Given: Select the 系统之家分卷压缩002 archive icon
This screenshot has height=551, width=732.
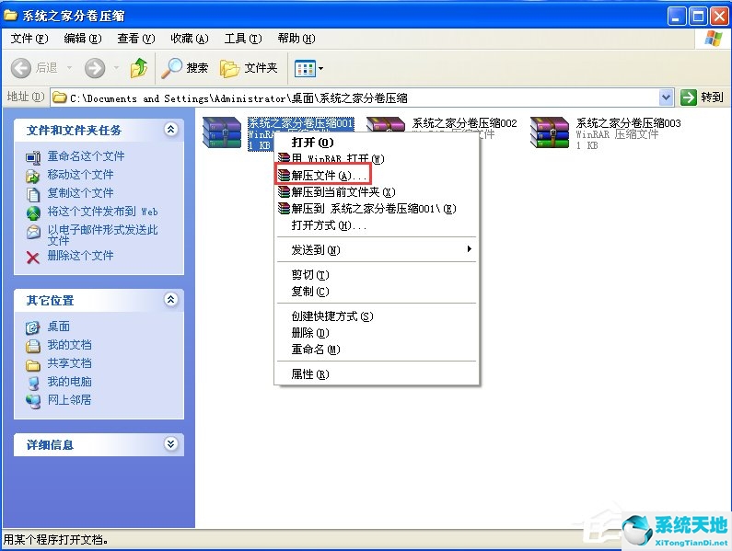Looking at the screenshot, I should [x=386, y=124].
